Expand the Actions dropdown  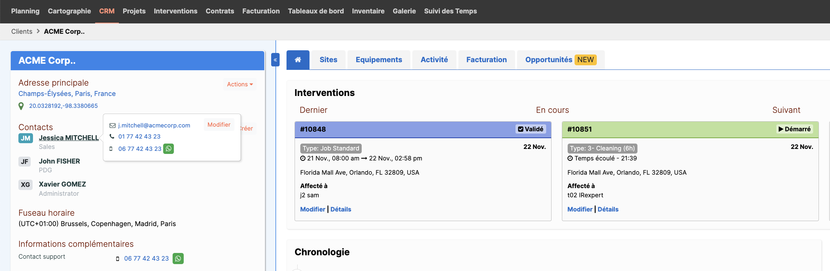point(240,84)
